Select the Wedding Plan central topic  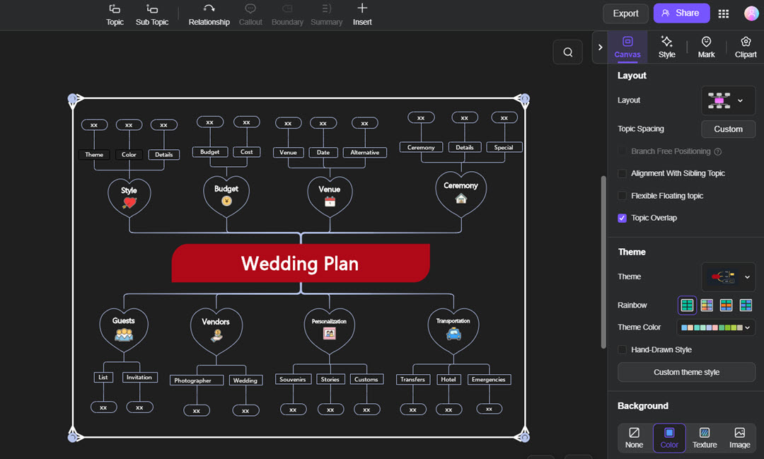[x=300, y=264]
